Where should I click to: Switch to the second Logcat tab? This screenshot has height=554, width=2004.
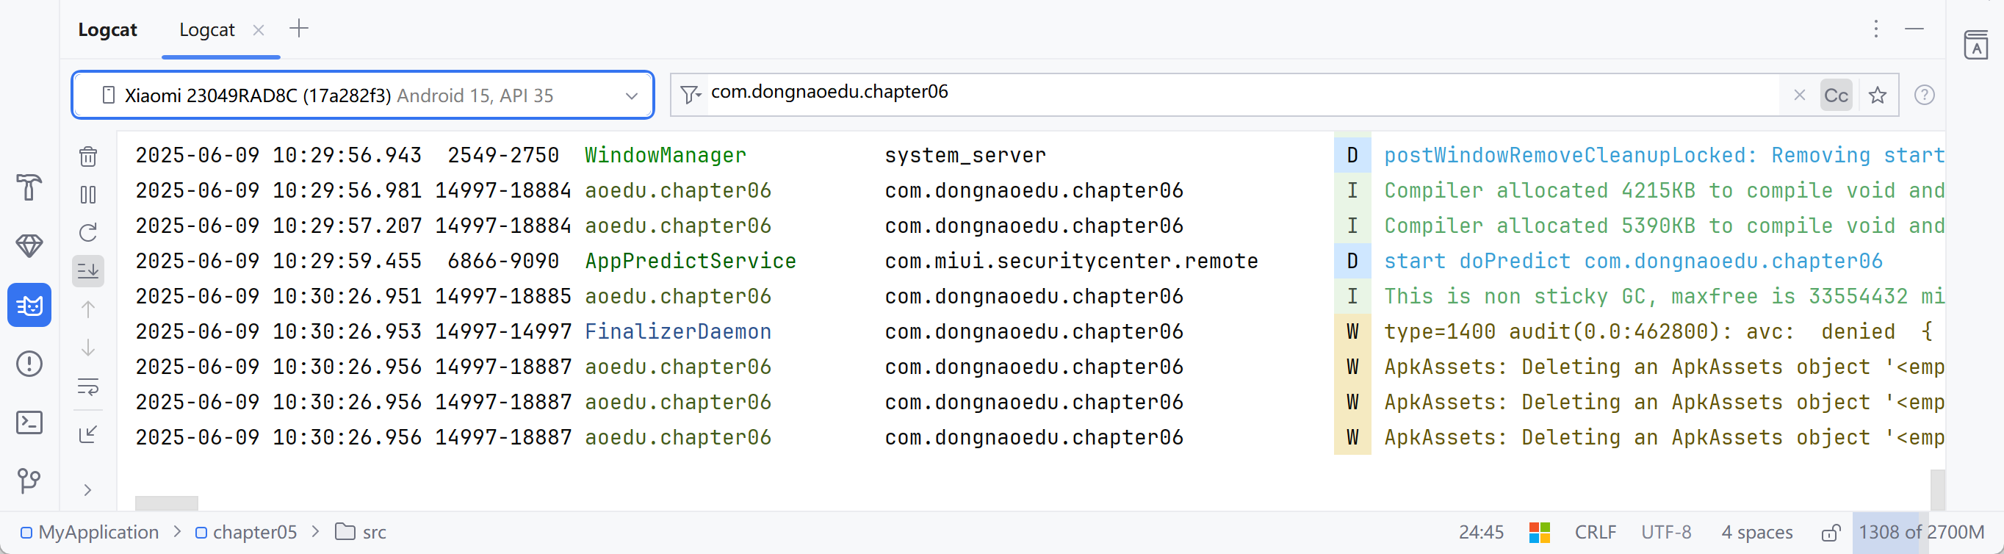pos(207,29)
